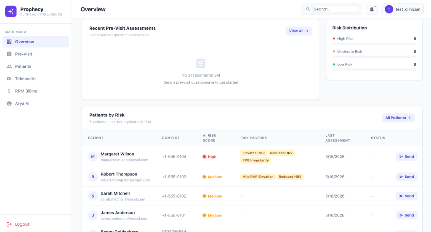Click Reduced HRV tag in Margaret Wilson's row
The height and width of the screenshot is (232, 431).
point(281,153)
